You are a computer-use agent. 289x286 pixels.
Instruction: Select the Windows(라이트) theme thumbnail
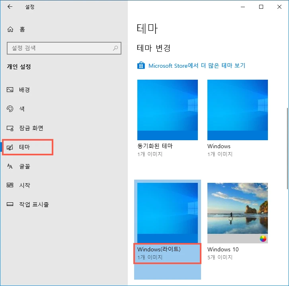pos(167,213)
